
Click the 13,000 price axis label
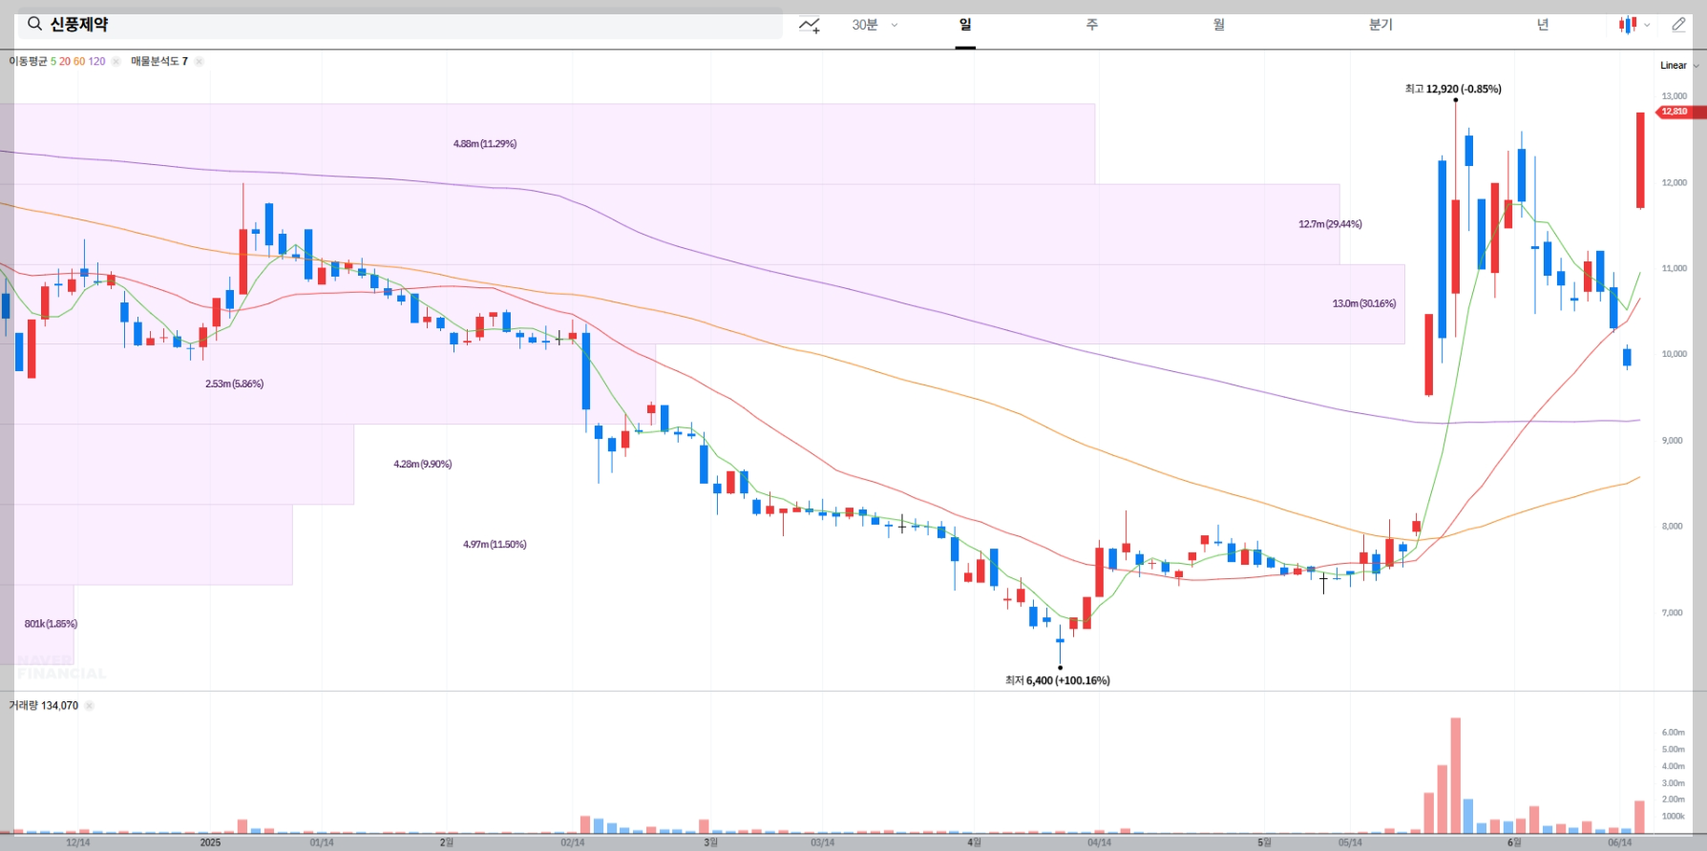coord(1675,96)
